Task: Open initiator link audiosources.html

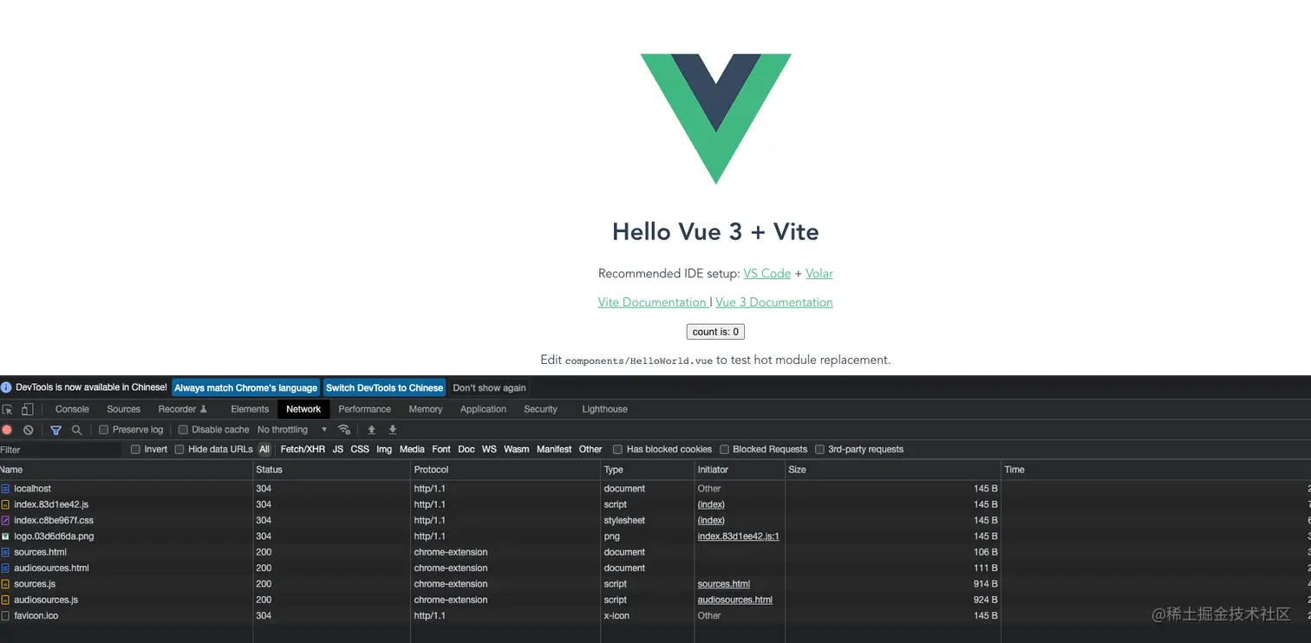Action: [735, 600]
